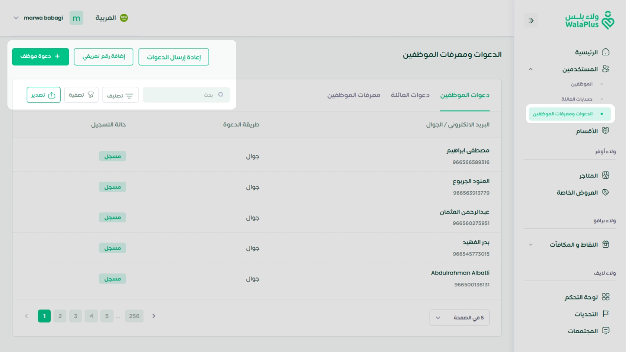Open the '5 في الصفحة' page-size dropdown
626x352 pixels.
pyautogui.click(x=459, y=318)
